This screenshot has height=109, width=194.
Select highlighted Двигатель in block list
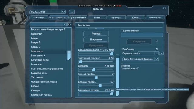coord(48,51)
